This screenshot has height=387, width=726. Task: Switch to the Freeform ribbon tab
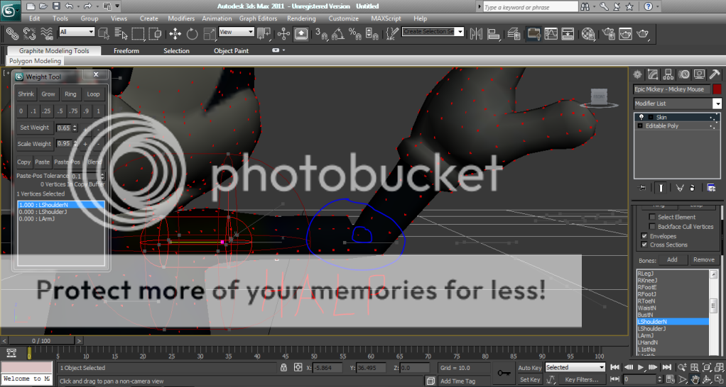click(x=126, y=51)
